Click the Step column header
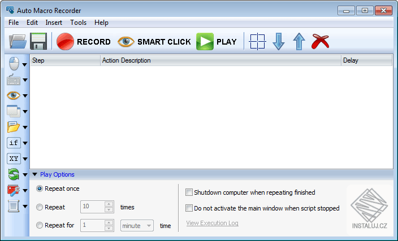The width and height of the screenshot is (398, 241). [65, 60]
